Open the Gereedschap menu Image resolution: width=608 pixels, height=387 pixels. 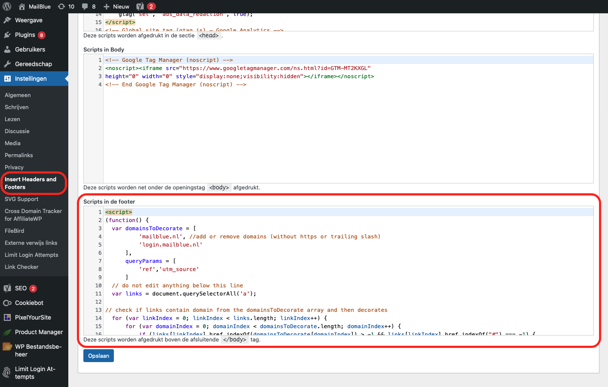[x=34, y=64]
